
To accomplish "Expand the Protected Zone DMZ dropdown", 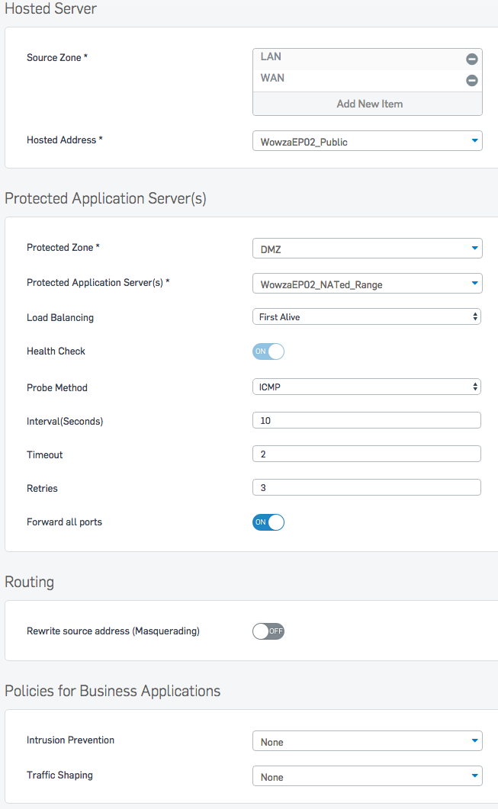I will coord(368,248).
